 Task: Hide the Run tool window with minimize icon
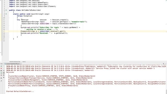click(166, 64)
